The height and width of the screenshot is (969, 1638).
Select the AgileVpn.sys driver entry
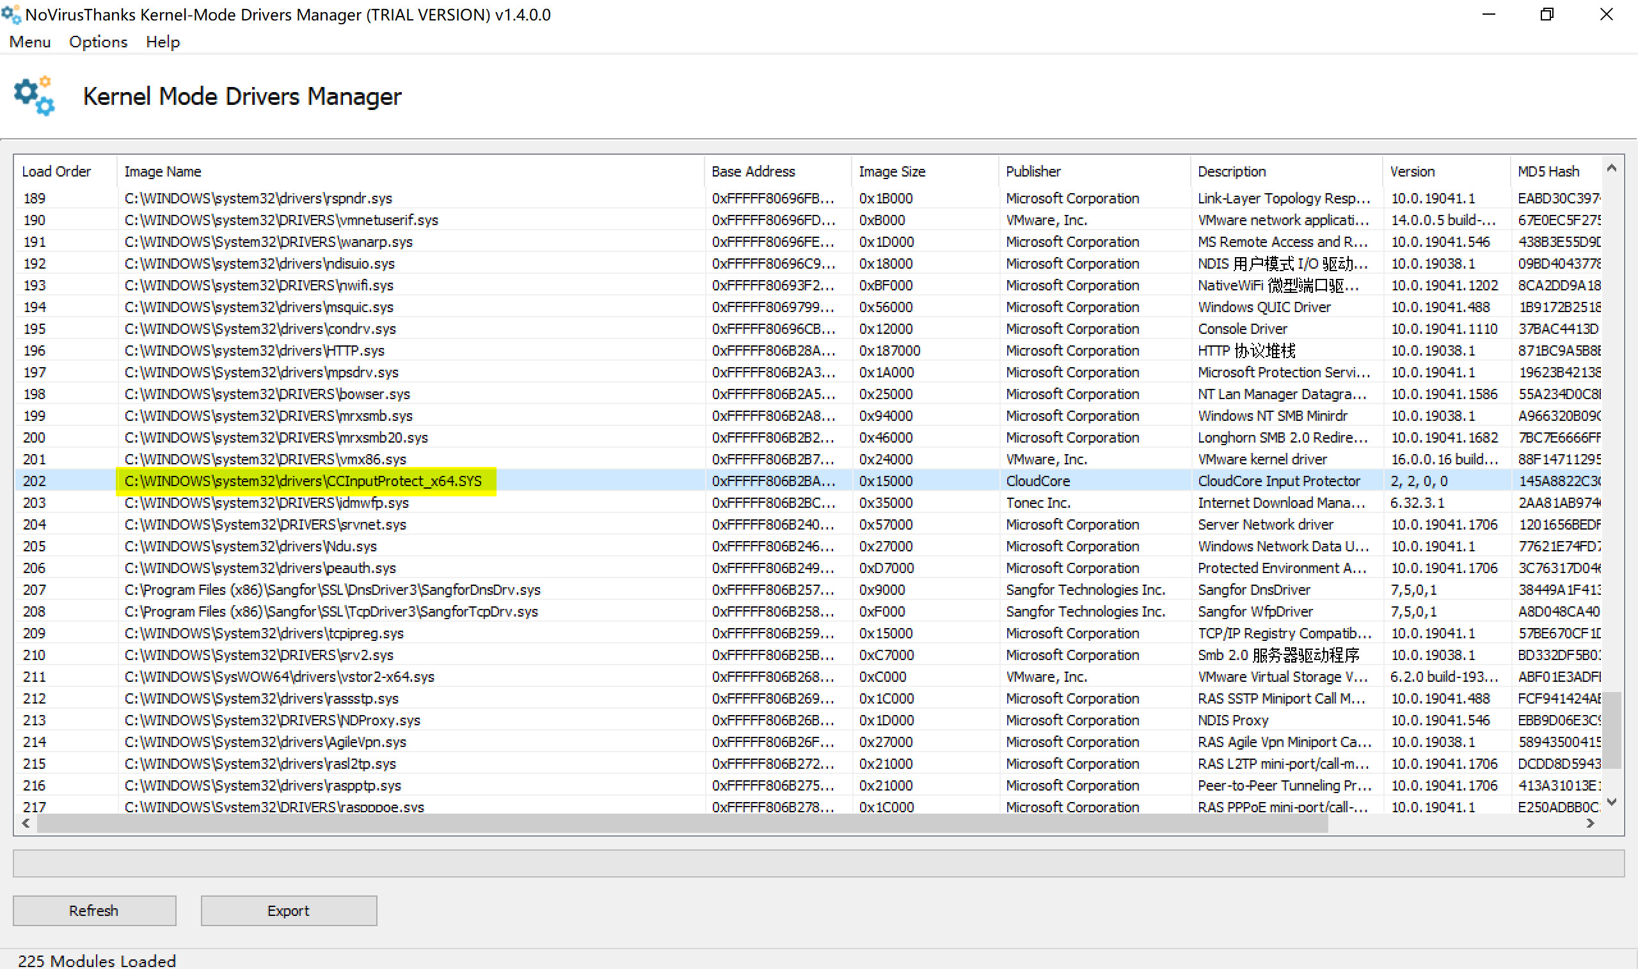coord(808,742)
